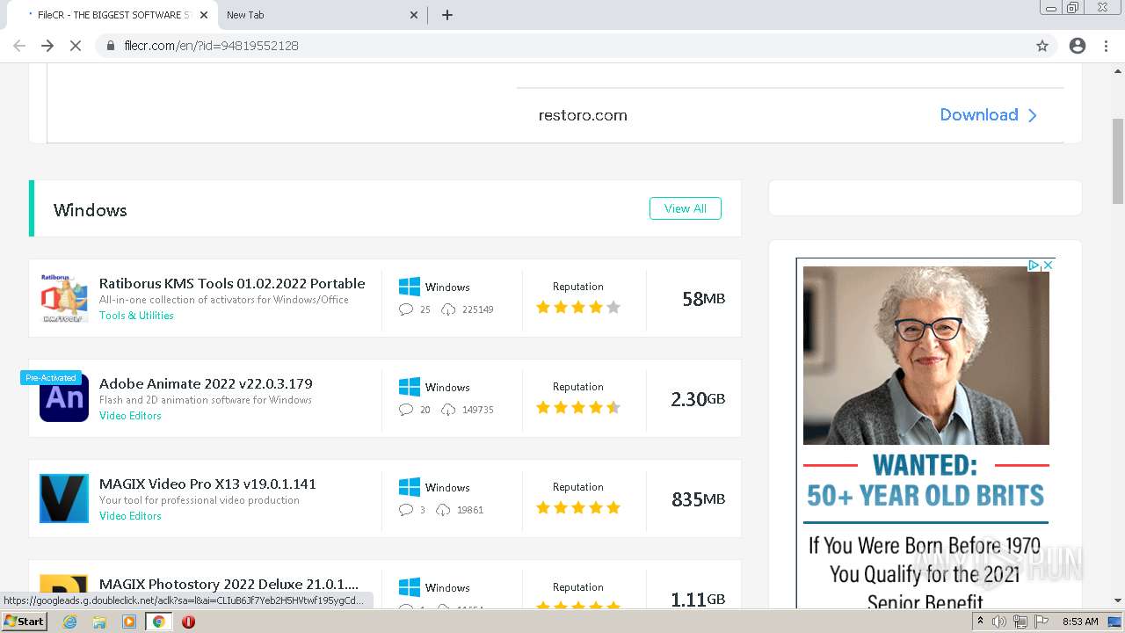
Task: Show hidden tray icons arrow
Action: coord(980,622)
